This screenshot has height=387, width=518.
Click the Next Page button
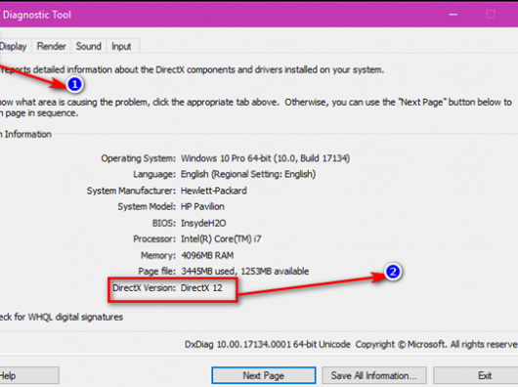(x=264, y=375)
